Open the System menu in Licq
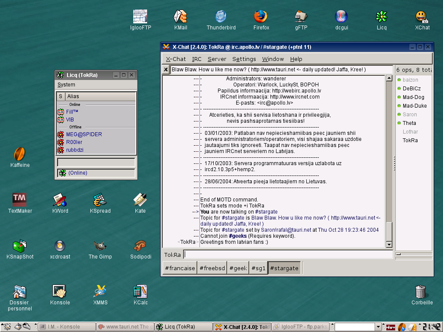The width and height of the screenshot is (443, 332). click(66, 85)
